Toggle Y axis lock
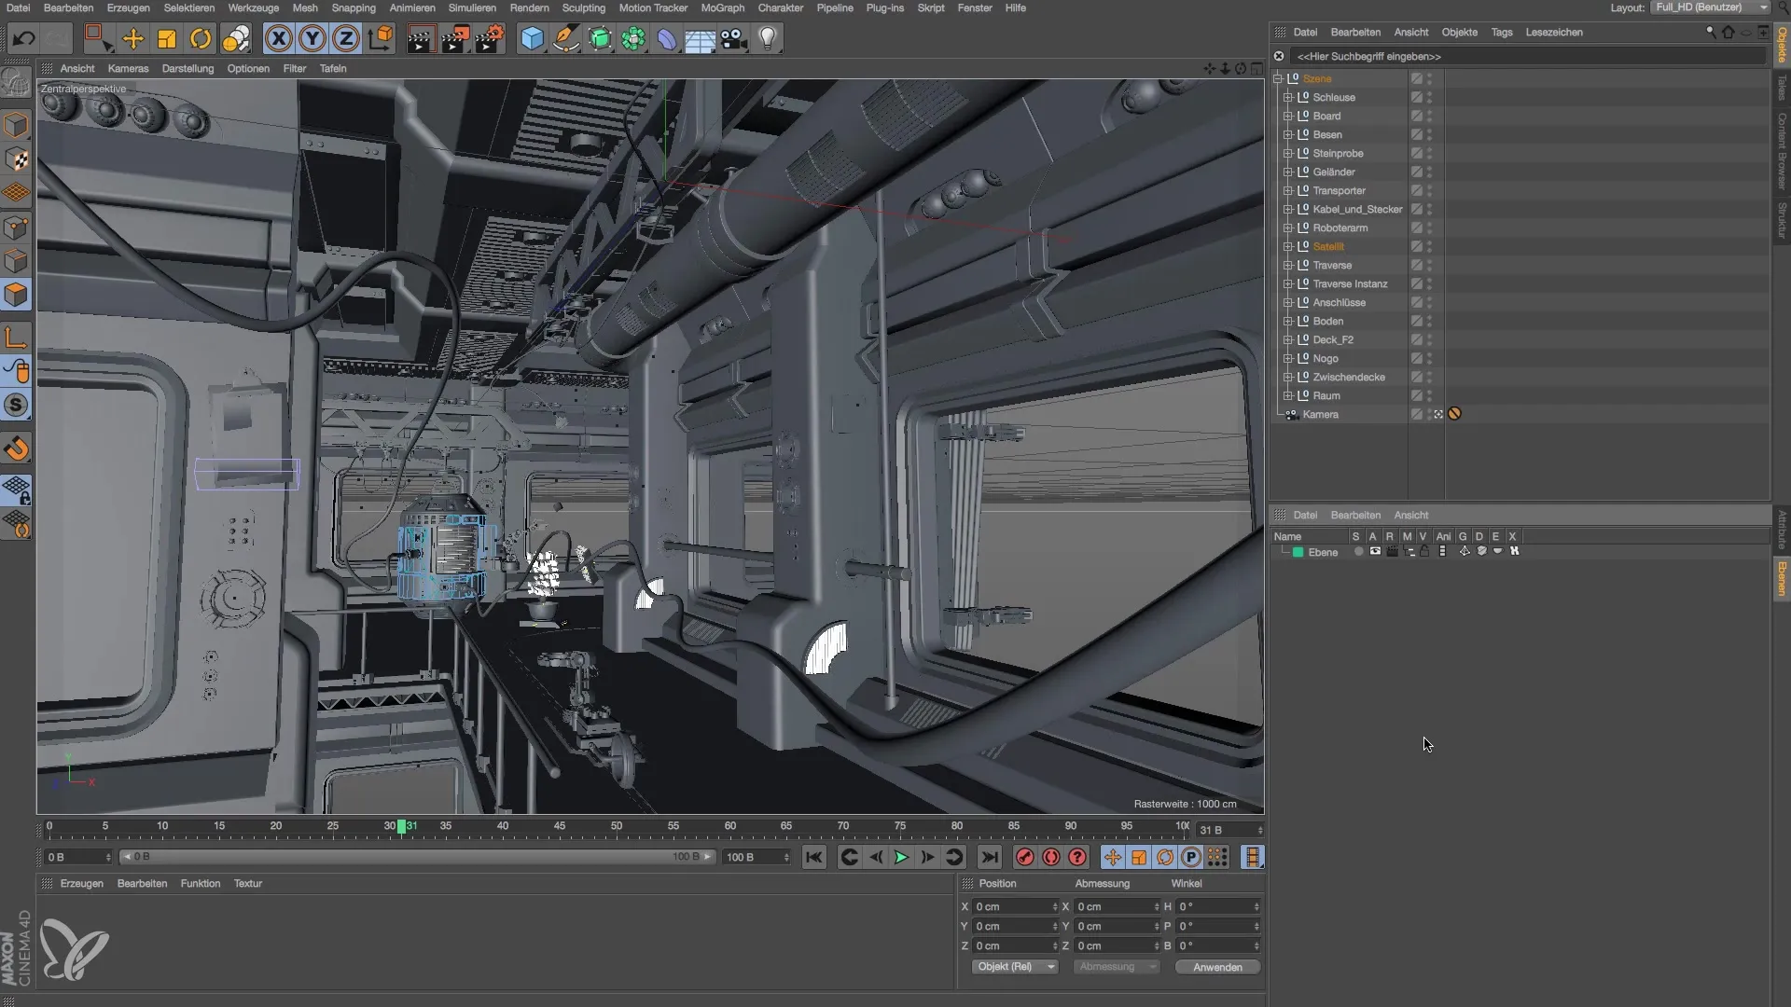 [312, 38]
